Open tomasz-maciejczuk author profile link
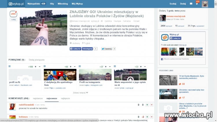 click(x=176, y=16)
